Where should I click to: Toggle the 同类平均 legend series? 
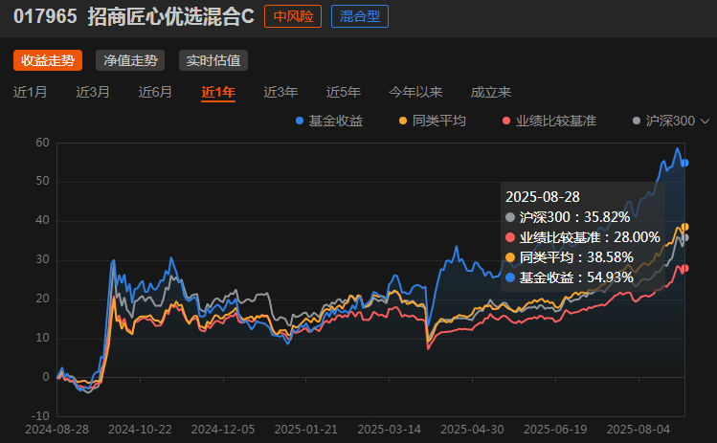pyautogui.click(x=433, y=121)
